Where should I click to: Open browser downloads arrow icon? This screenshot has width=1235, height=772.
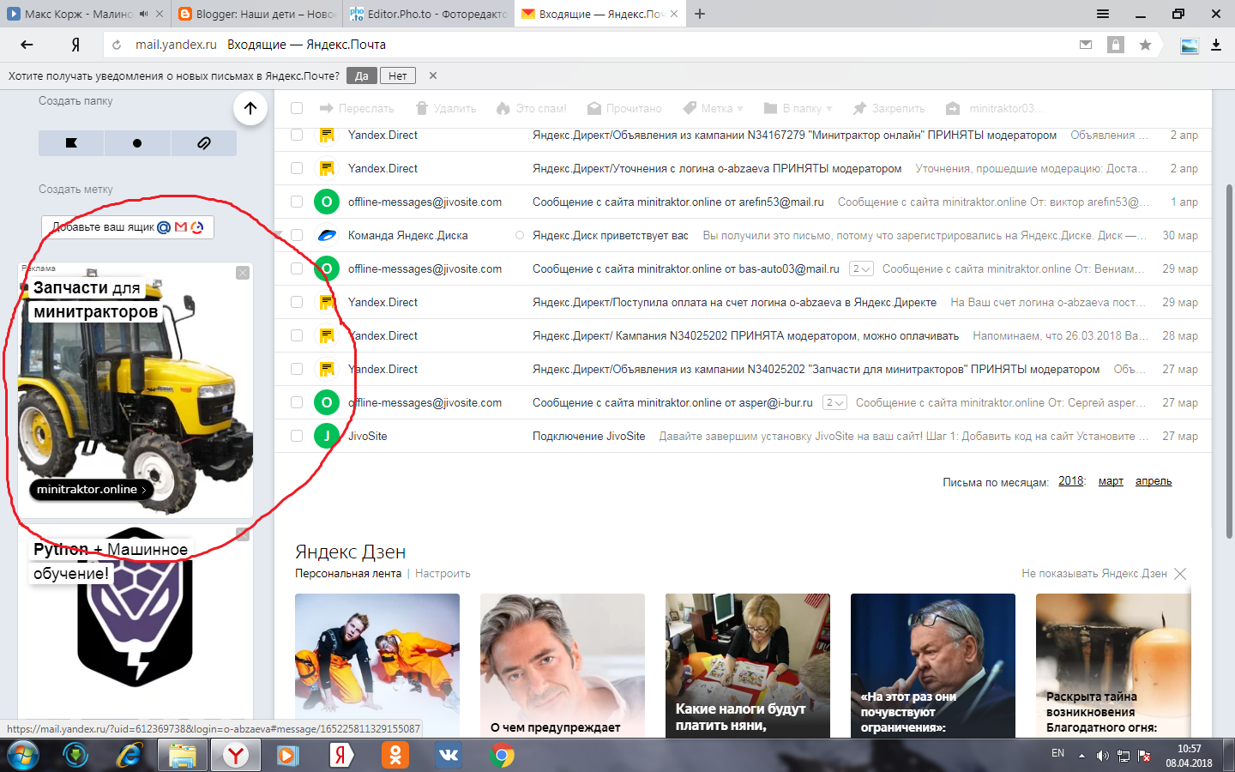point(1216,45)
